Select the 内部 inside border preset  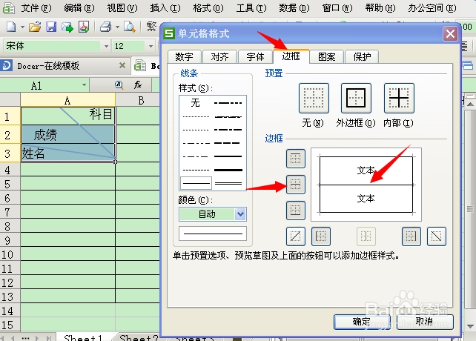399,99
